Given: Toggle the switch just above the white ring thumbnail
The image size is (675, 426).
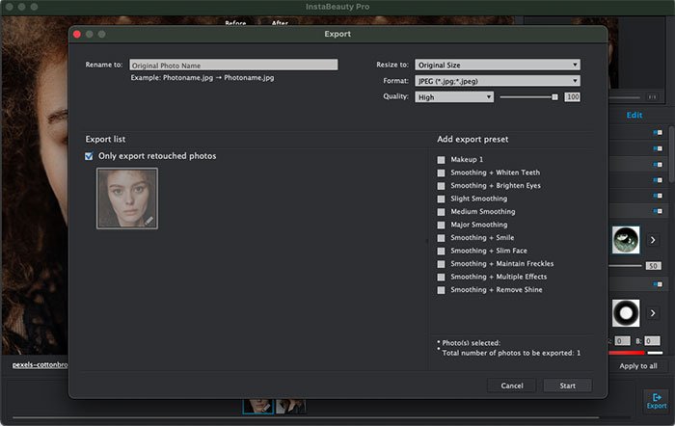Looking at the screenshot, I should (x=658, y=284).
